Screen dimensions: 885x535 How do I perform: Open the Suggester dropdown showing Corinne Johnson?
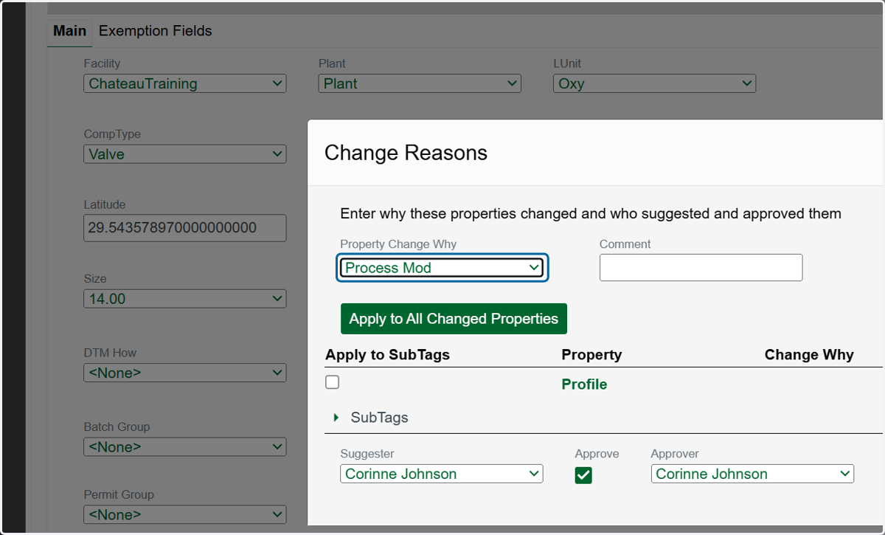(442, 474)
